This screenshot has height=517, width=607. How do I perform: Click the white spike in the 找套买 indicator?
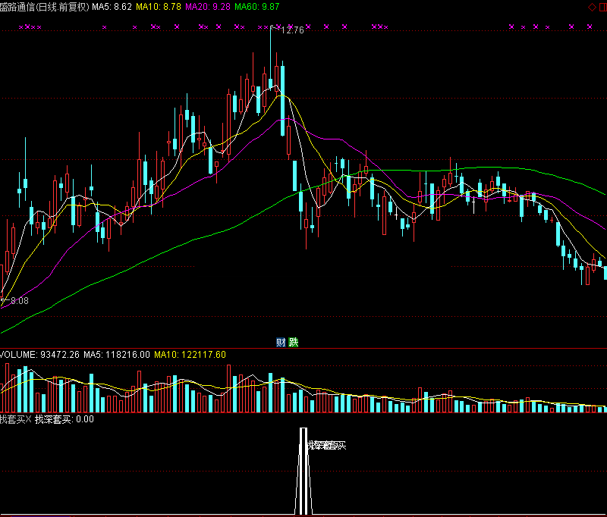(x=303, y=470)
